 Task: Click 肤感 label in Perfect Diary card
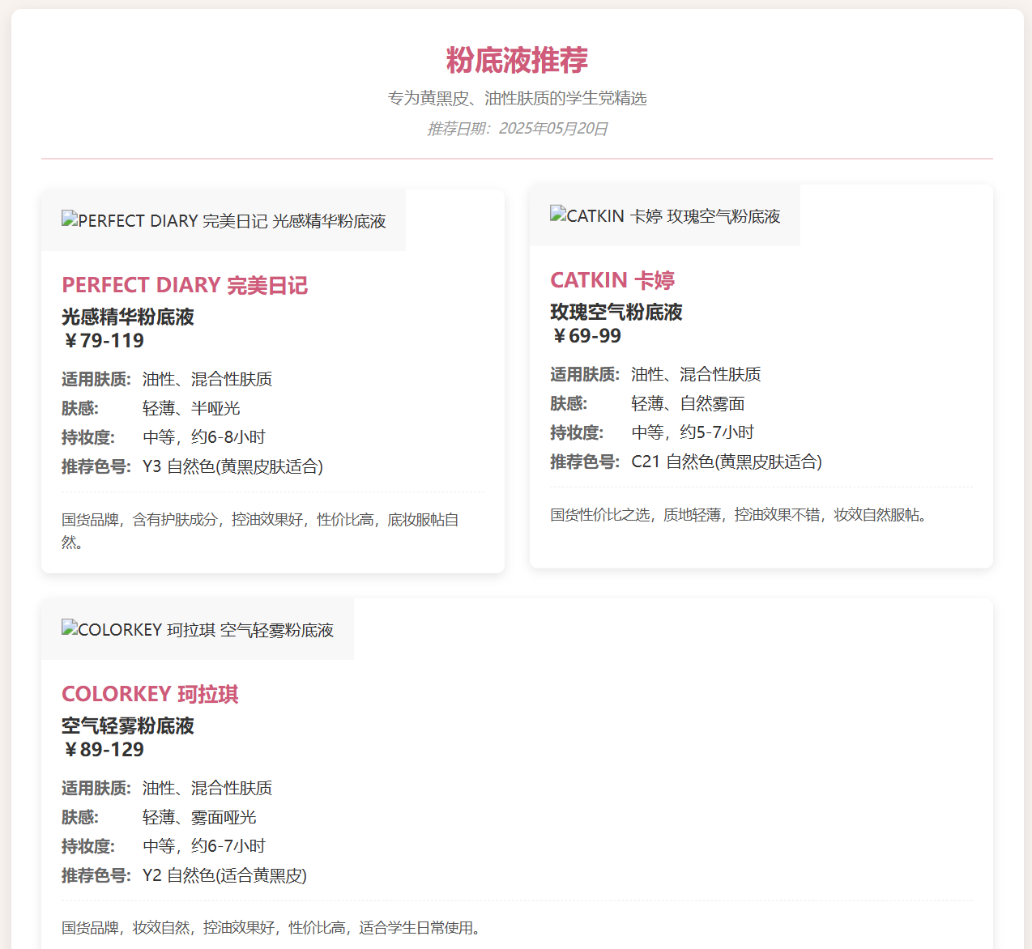(80, 408)
